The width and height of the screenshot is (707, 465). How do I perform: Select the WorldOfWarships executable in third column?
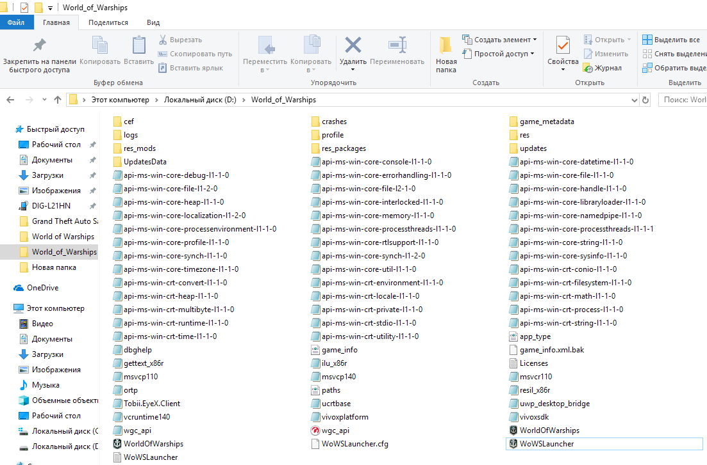pyautogui.click(x=544, y=430)
